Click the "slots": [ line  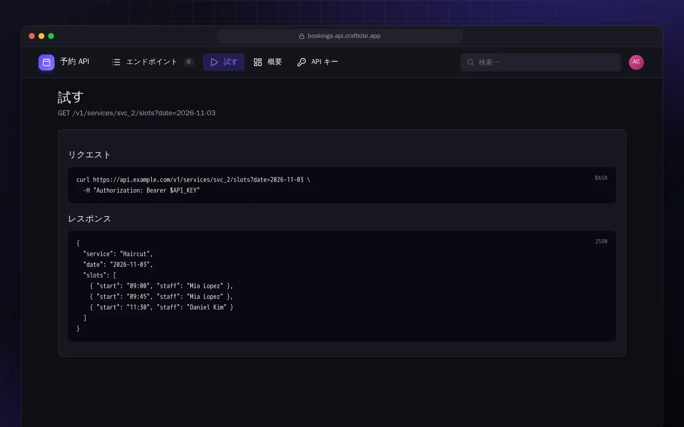point(99,275)
